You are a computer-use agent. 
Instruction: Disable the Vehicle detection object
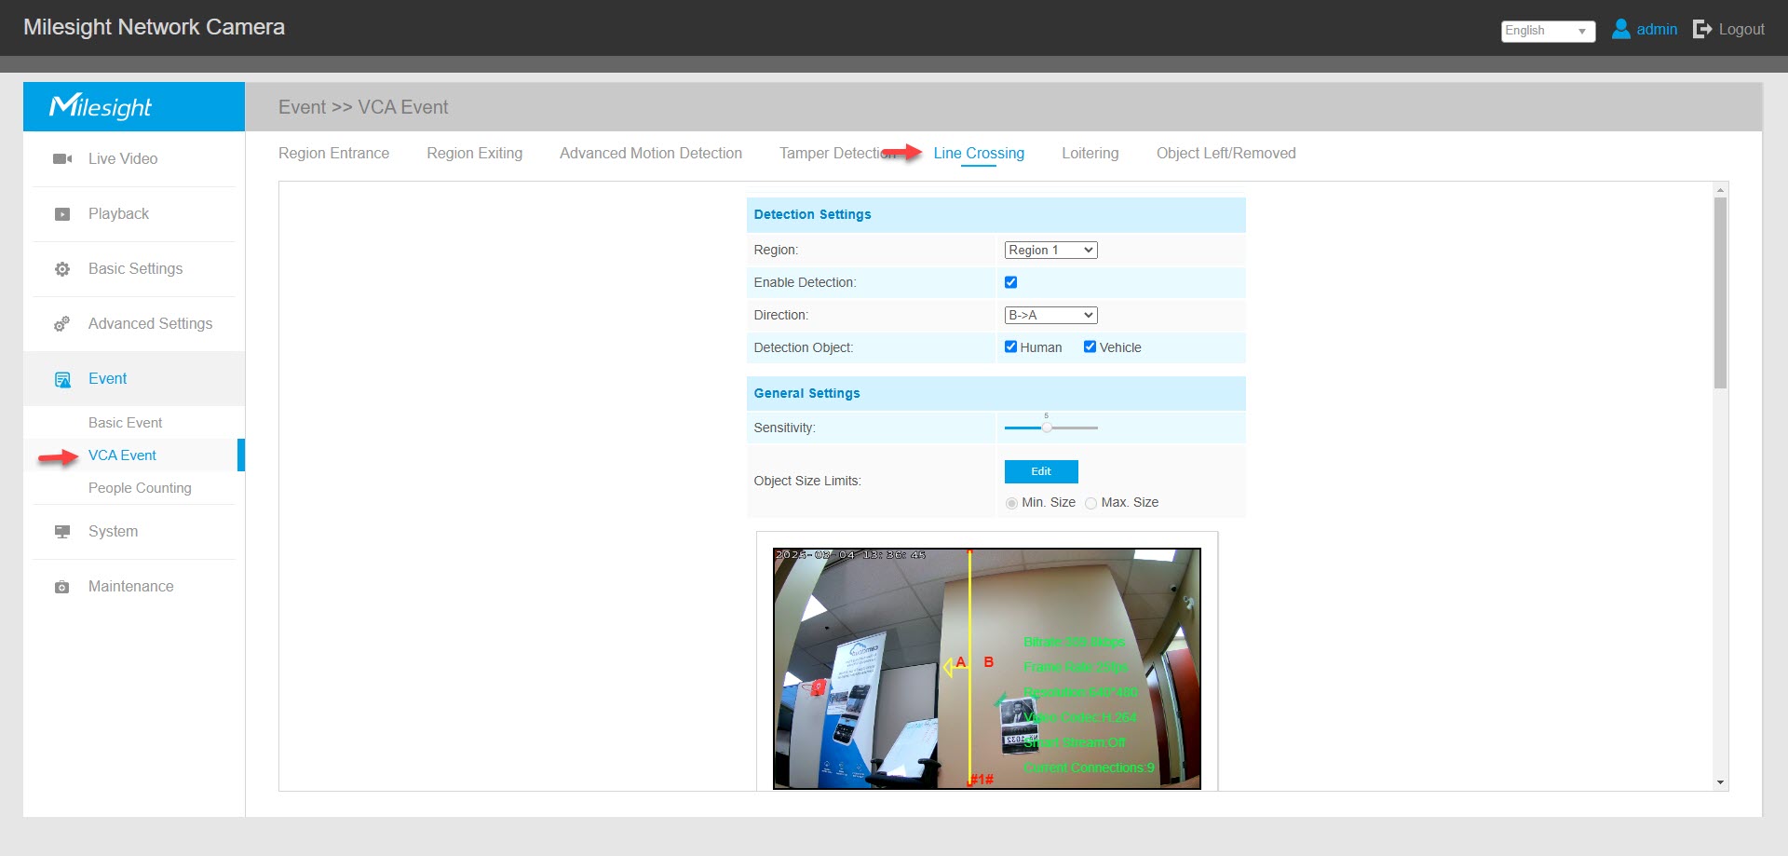1090,346
